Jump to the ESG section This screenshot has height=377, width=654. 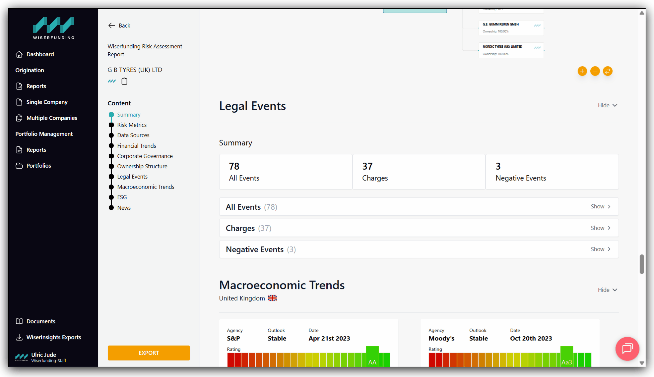pyautogui.click(x=122, y=197)
